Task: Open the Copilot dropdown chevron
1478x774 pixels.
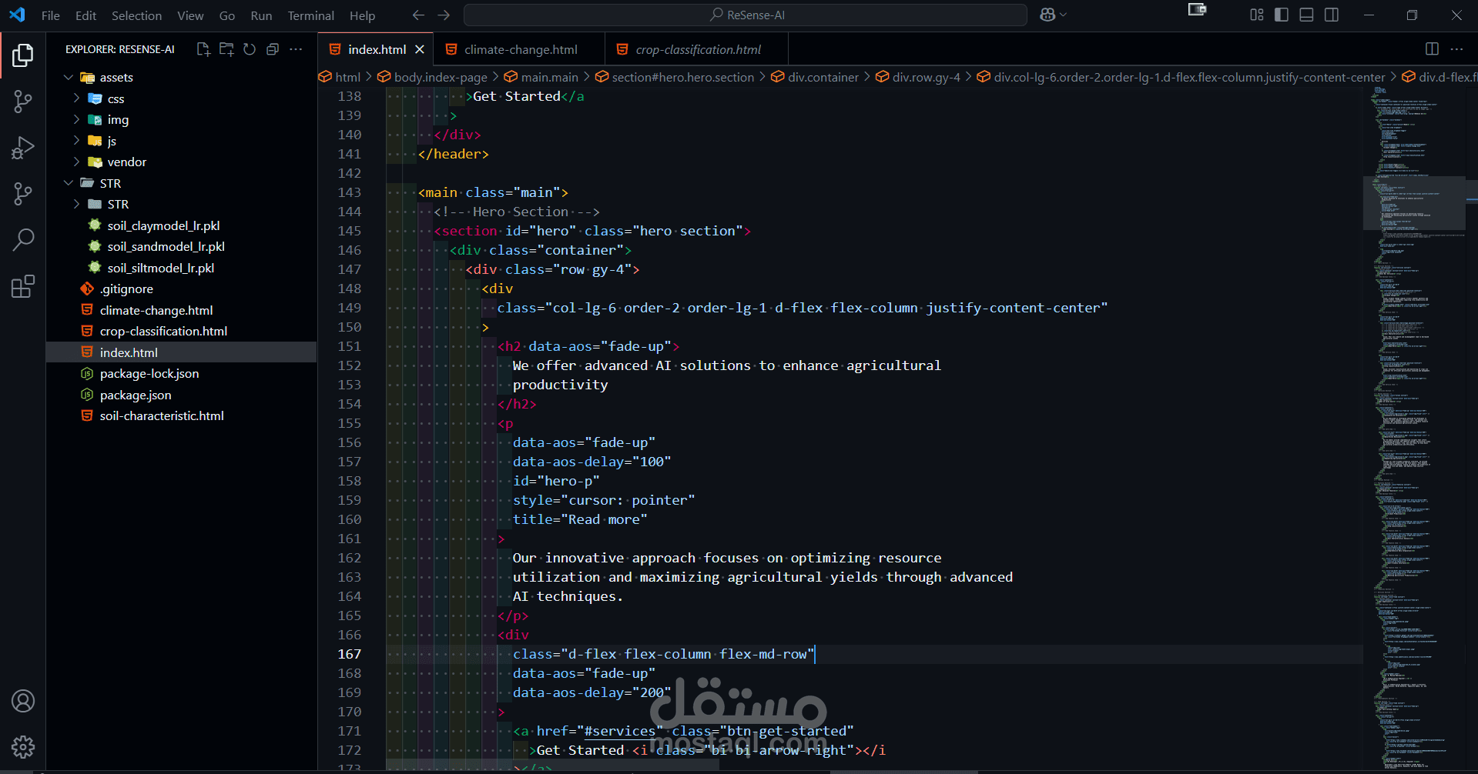Action: (1064, 15)
